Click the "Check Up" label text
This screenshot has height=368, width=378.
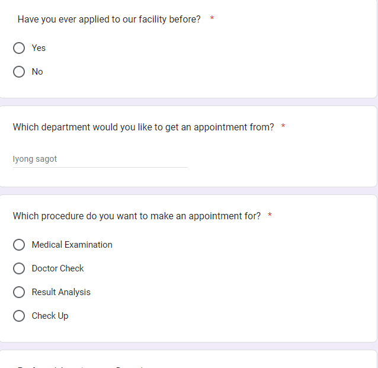tap(50, 316)
